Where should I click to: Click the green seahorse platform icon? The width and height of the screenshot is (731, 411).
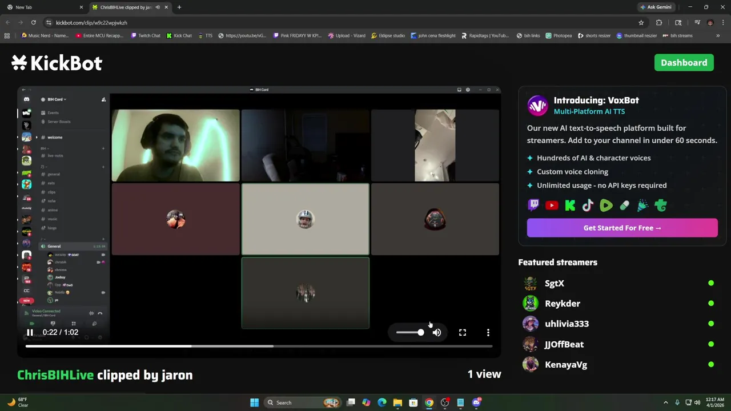click(x=661, y=205)
